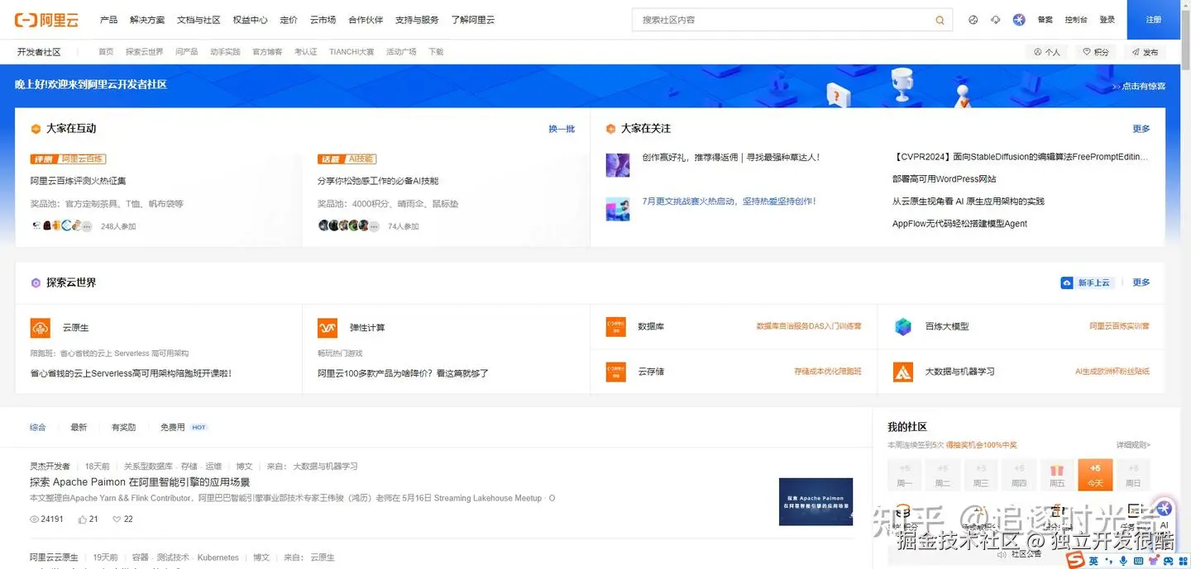This screenshot has width=1191, height=569.
Task: Click the 探索云世界 purple icon
Action: [36, 282]
